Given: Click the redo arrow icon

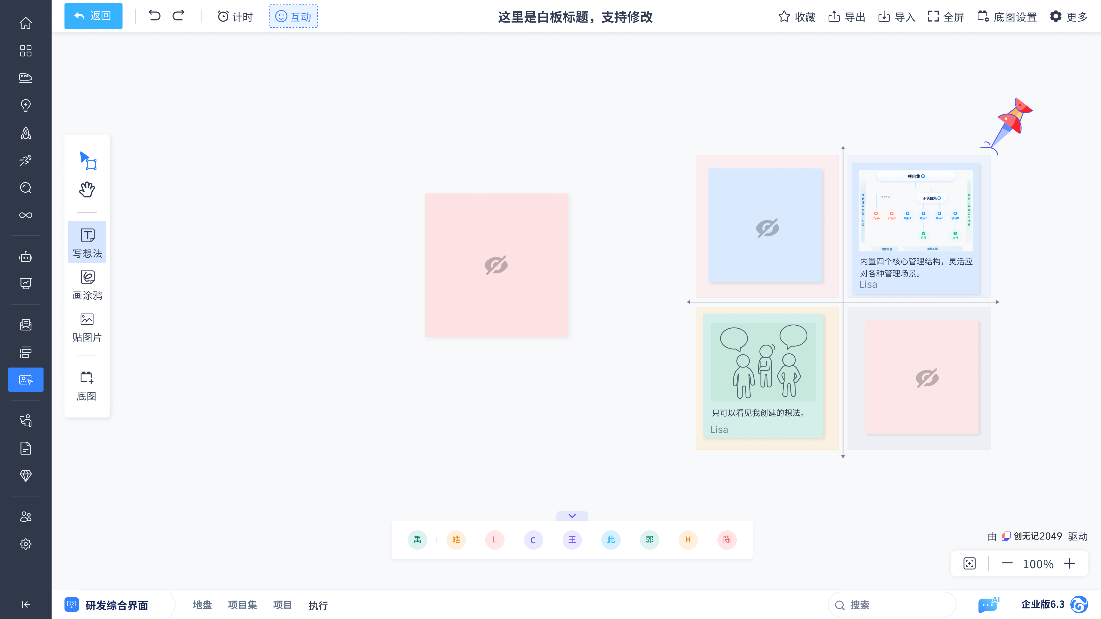Looking at the screenshot, I should pyautogui.click(x=179, y=16).
